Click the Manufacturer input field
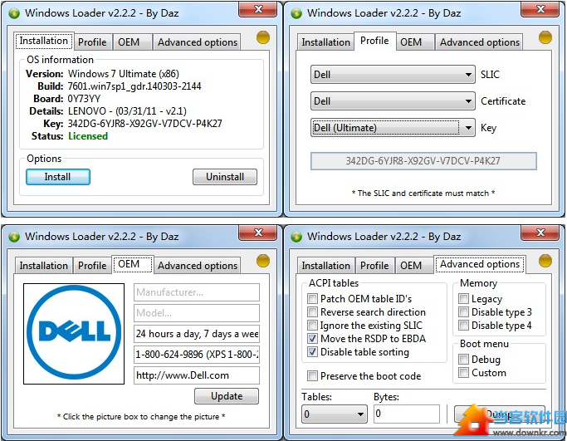The image size is (567, 441). tap(197, 292)
